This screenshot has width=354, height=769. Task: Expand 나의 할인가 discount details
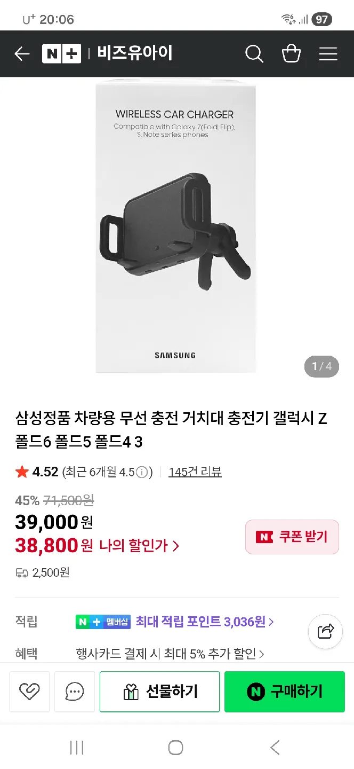pyautogui.click(x=140, y=546)
